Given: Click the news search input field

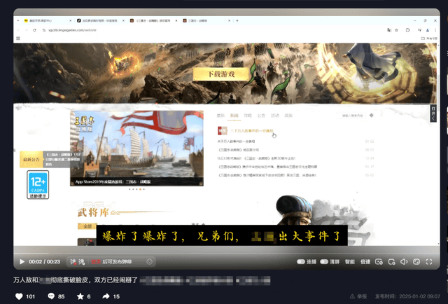Looking at the screenshot, I should [352, 116].
